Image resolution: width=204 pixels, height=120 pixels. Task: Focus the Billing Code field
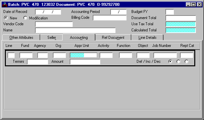(110, 18)
